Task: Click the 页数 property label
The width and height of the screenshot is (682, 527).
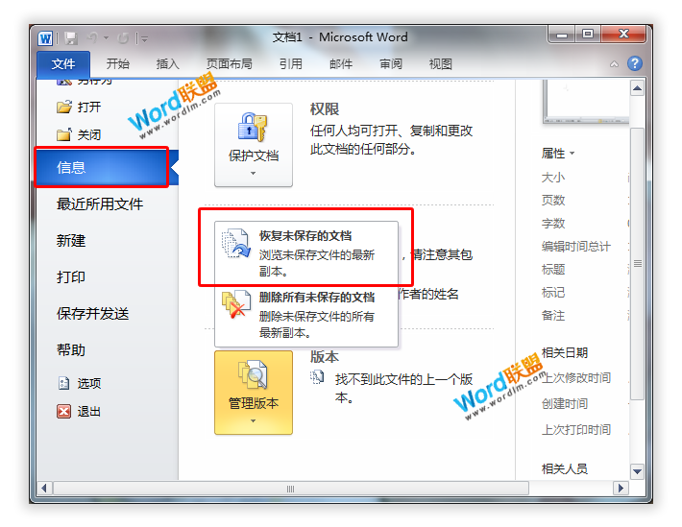Action: [553, 201]
